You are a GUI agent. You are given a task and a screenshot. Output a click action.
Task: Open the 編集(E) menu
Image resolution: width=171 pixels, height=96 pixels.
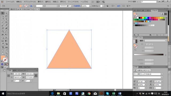click(x=19, y=2)
